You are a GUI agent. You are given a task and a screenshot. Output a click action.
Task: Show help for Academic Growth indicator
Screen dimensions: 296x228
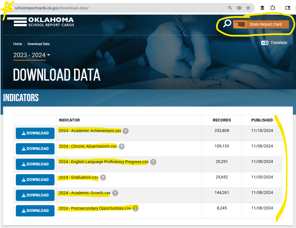(x=115, y=193)
